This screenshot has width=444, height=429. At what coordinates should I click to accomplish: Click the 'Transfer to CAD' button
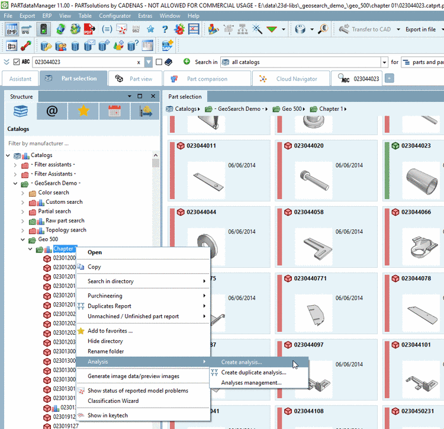(x=365, y=29)
